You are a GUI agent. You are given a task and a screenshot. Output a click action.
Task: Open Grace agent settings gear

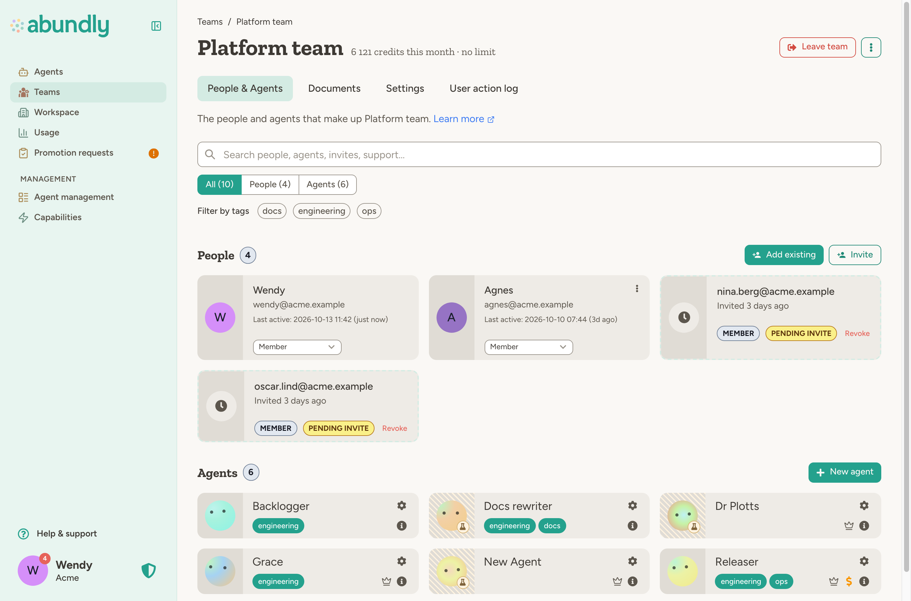point(401,561)
